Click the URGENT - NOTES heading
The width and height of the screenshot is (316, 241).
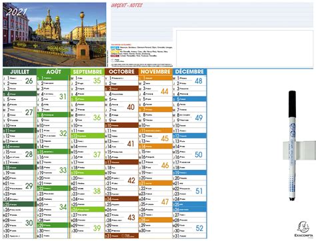(127, 5)
